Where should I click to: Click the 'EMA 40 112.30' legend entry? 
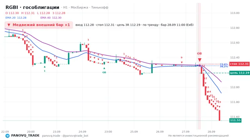click(51, 18)
